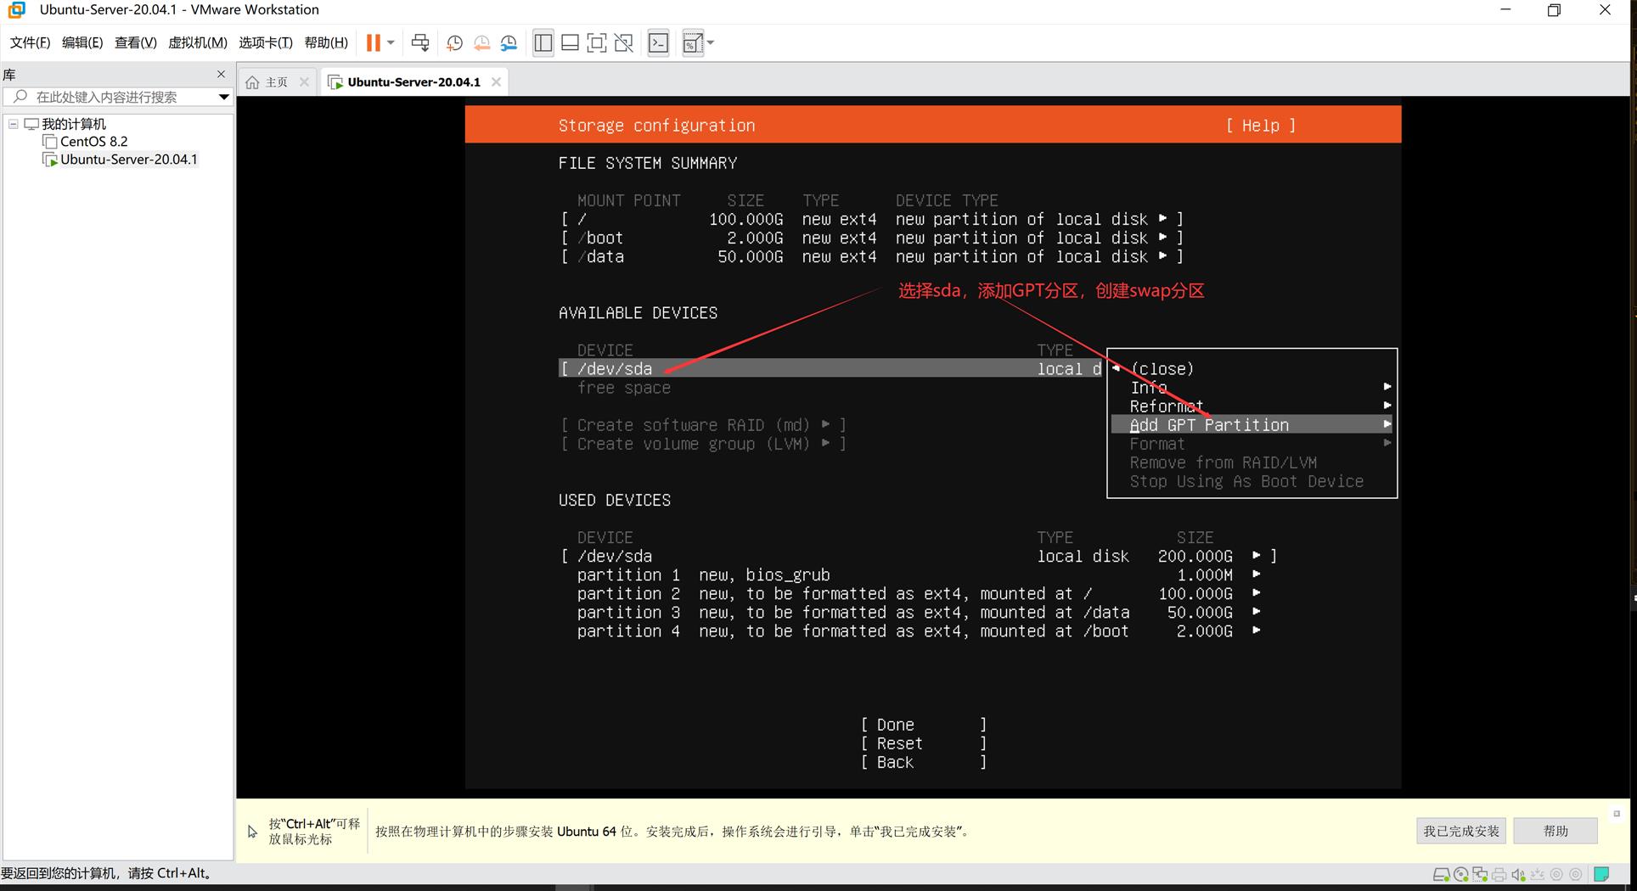Viewport: 1637px width, 891px height.
Task: Select partition 3 mounted at /data row
Action: (x=917, y=612)
